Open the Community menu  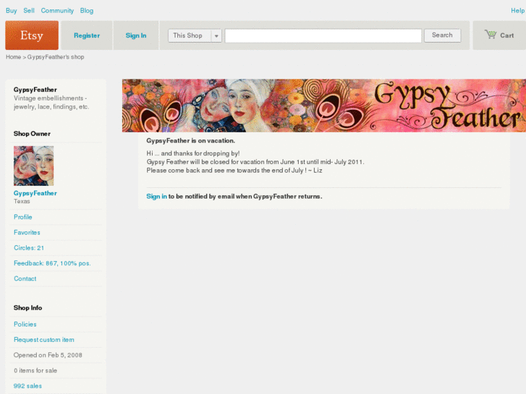click(57, 11)
